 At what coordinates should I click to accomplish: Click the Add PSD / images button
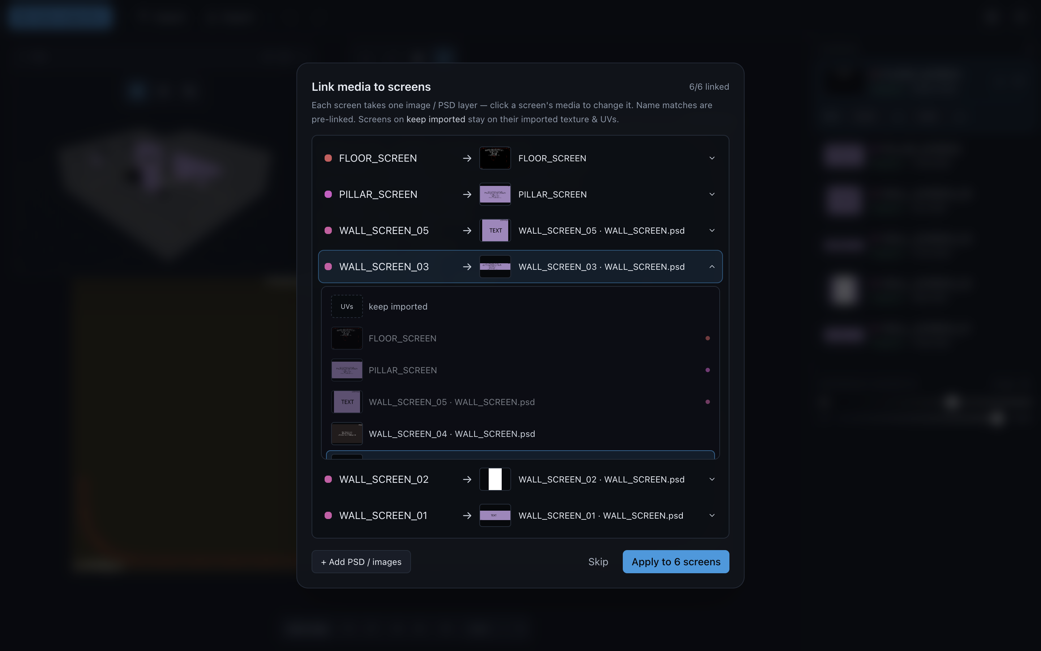click(361, 562)
